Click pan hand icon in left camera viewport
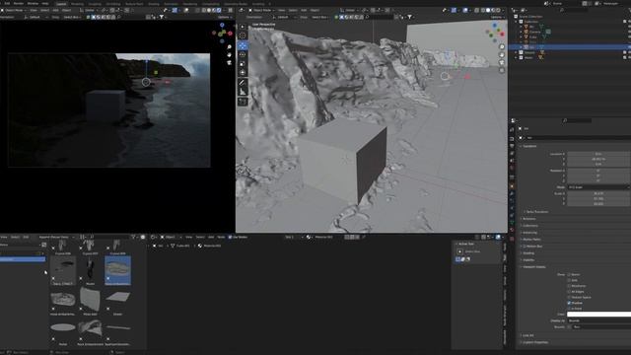 coord(230,55)
